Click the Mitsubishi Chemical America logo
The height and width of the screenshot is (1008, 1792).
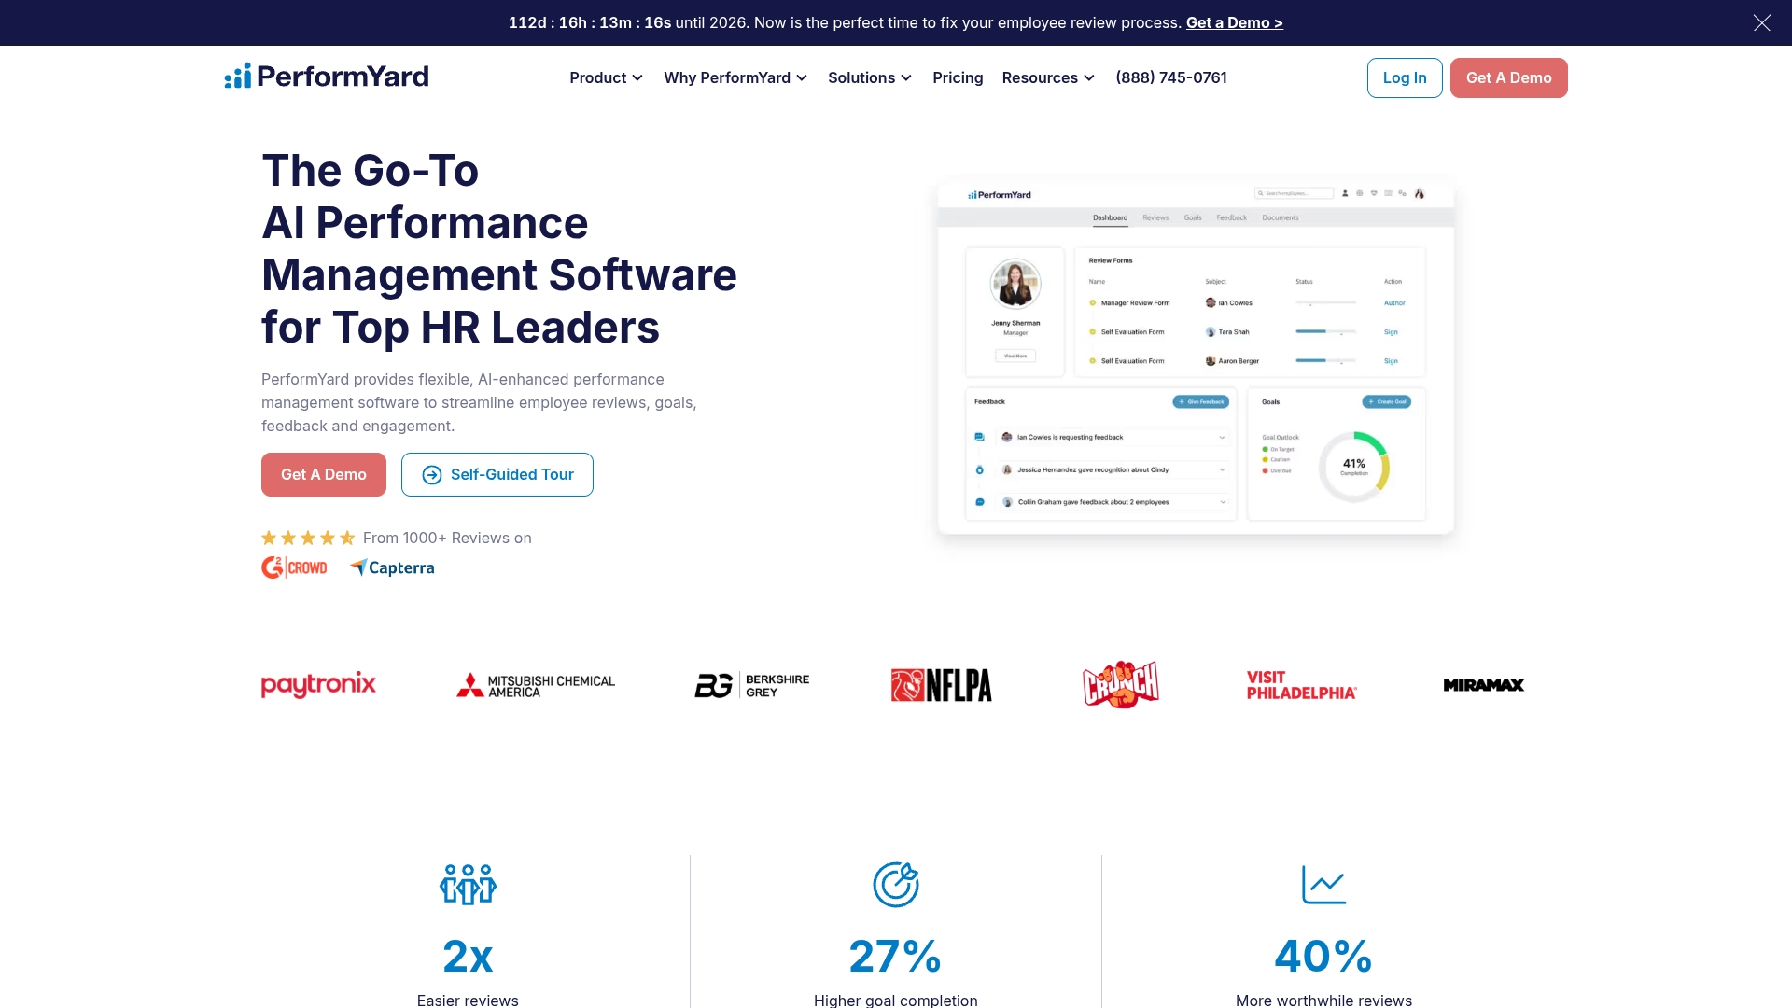536,685
